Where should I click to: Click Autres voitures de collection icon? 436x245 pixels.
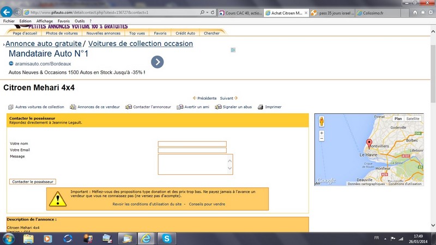10,107
